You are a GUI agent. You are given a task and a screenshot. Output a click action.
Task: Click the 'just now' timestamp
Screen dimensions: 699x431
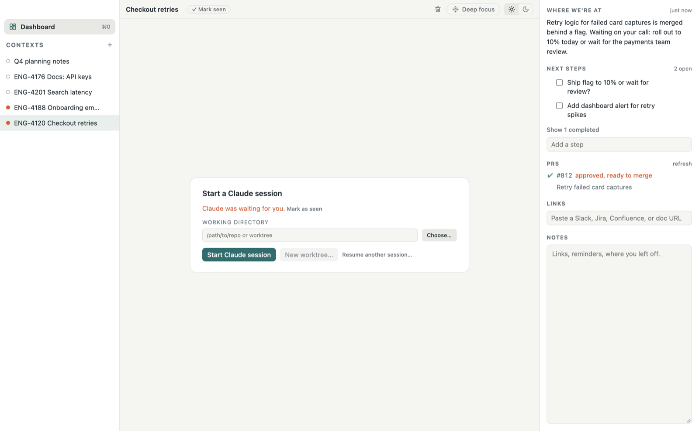681,10
